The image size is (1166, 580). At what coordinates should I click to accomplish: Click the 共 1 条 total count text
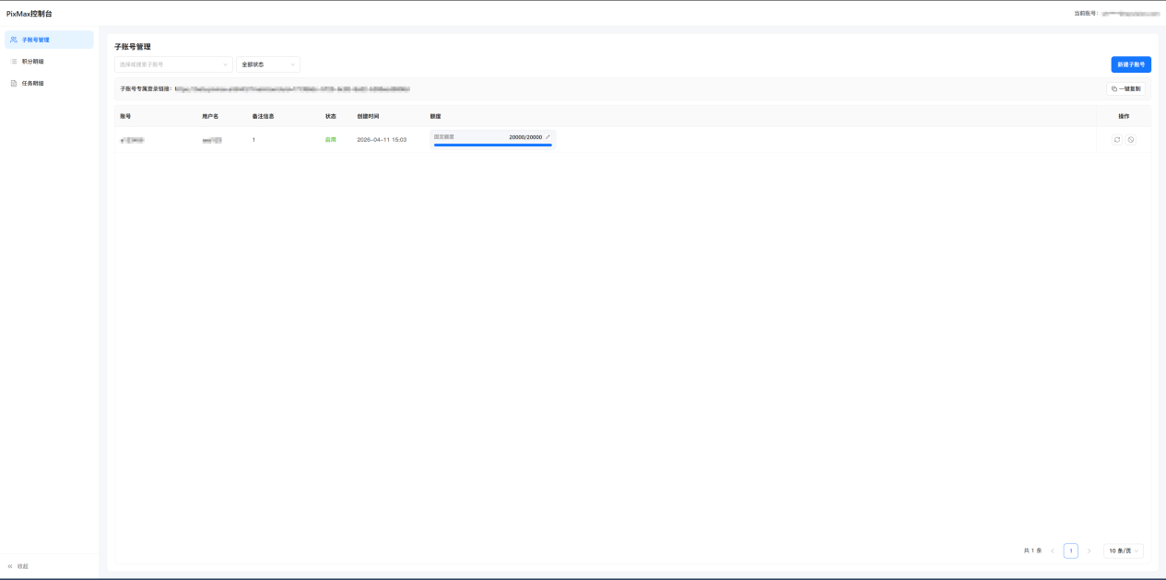point(1032,551)
